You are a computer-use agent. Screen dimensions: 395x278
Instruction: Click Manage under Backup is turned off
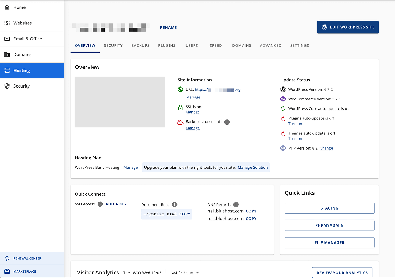[193, 128]
